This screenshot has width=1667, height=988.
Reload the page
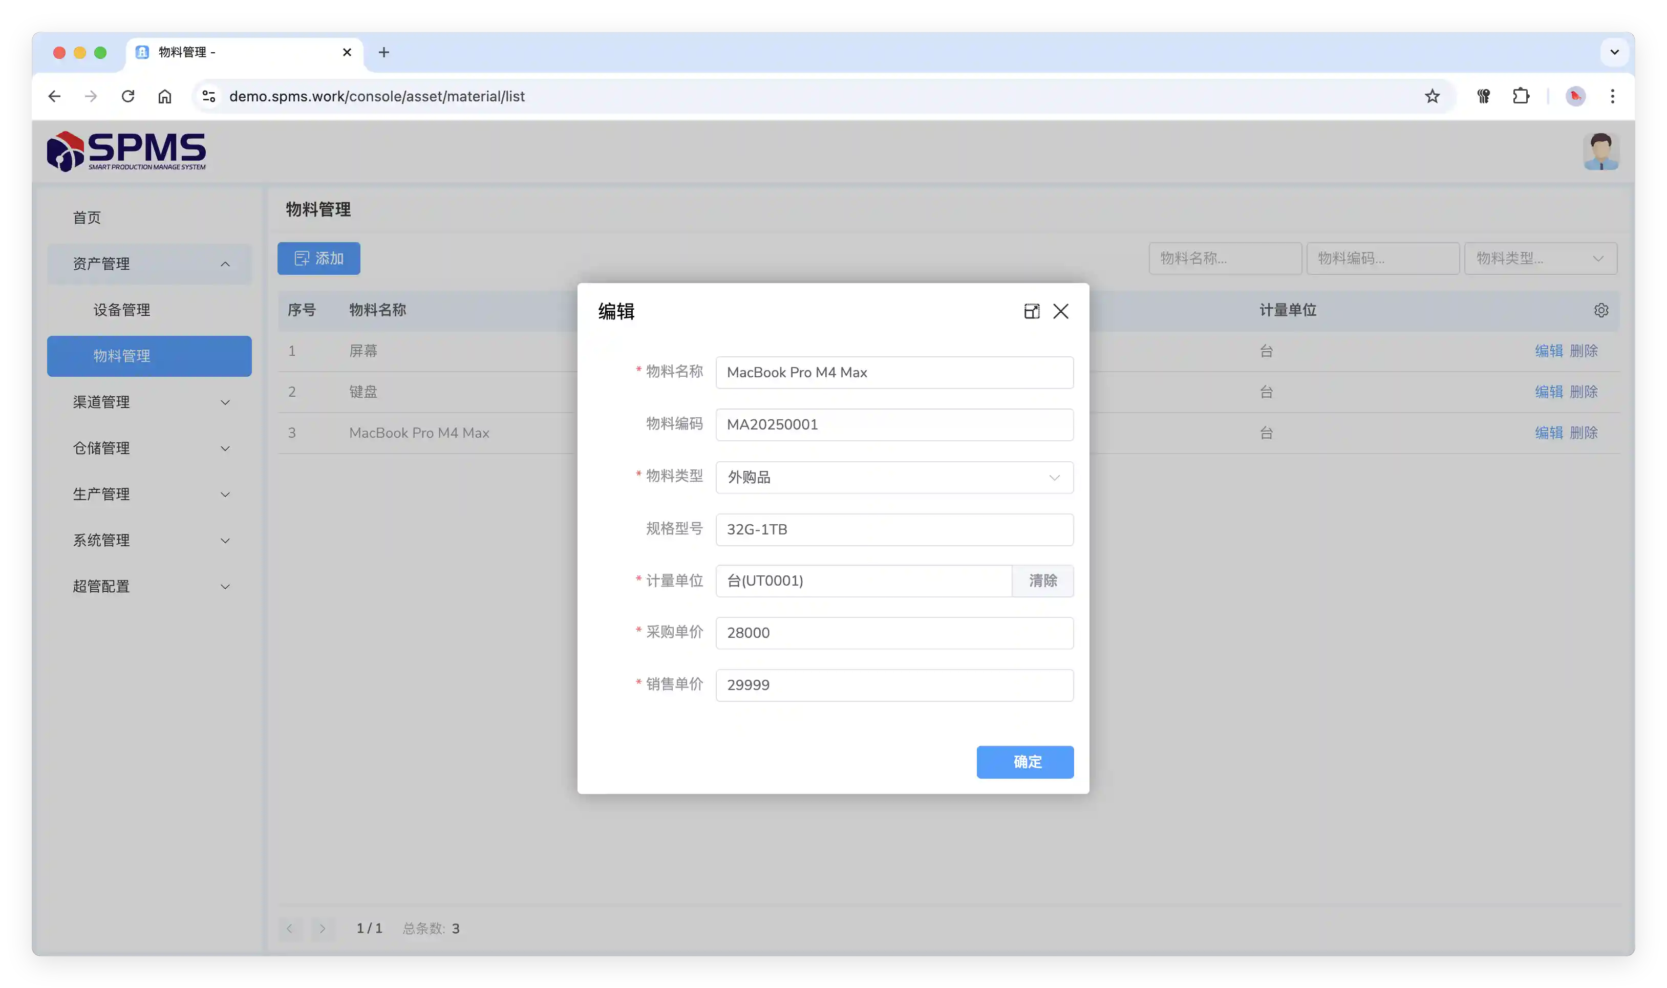128,96
